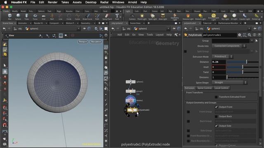Open the network editor Layout menu

pyautogui.click(x=160, y=35)
